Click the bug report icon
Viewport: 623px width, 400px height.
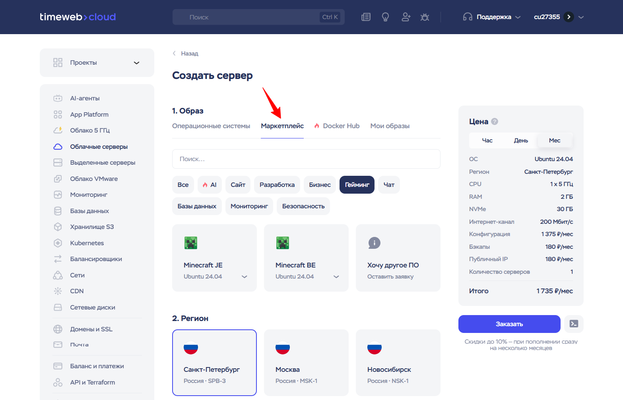coord(425,17)
